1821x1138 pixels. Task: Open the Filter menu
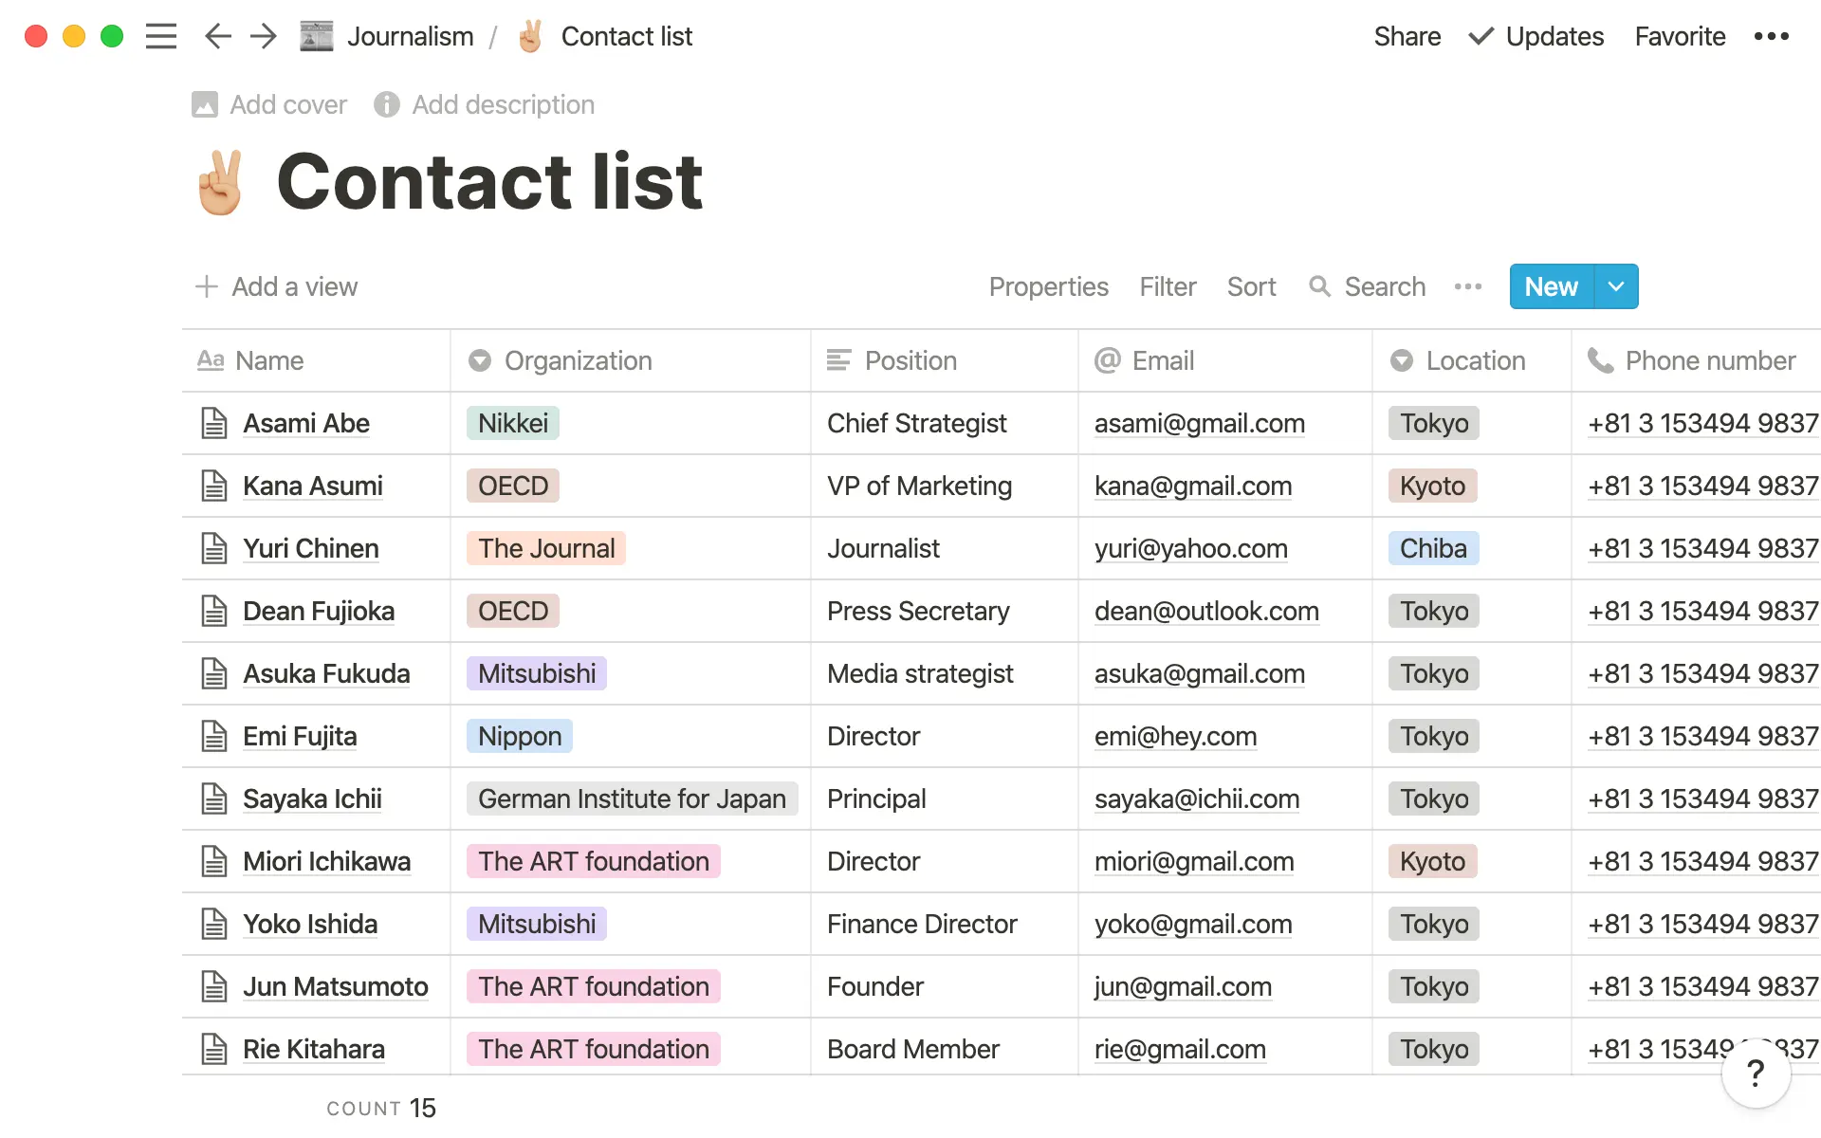click(1168, 286)
